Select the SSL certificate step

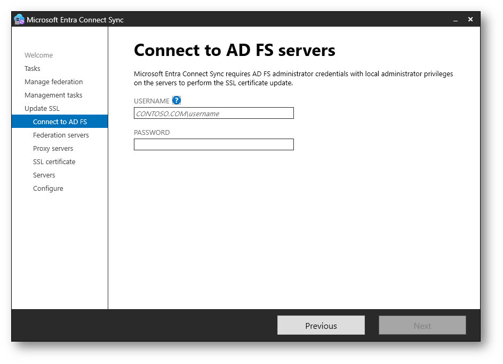tap(54, 162)
